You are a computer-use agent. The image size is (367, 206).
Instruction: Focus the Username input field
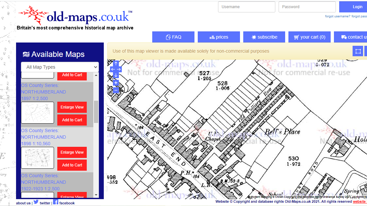pos(247,7)
